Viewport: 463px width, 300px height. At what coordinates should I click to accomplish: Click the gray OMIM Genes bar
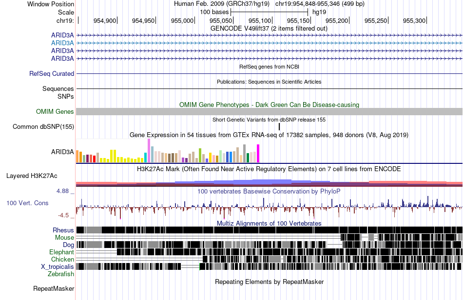(270, 111)
